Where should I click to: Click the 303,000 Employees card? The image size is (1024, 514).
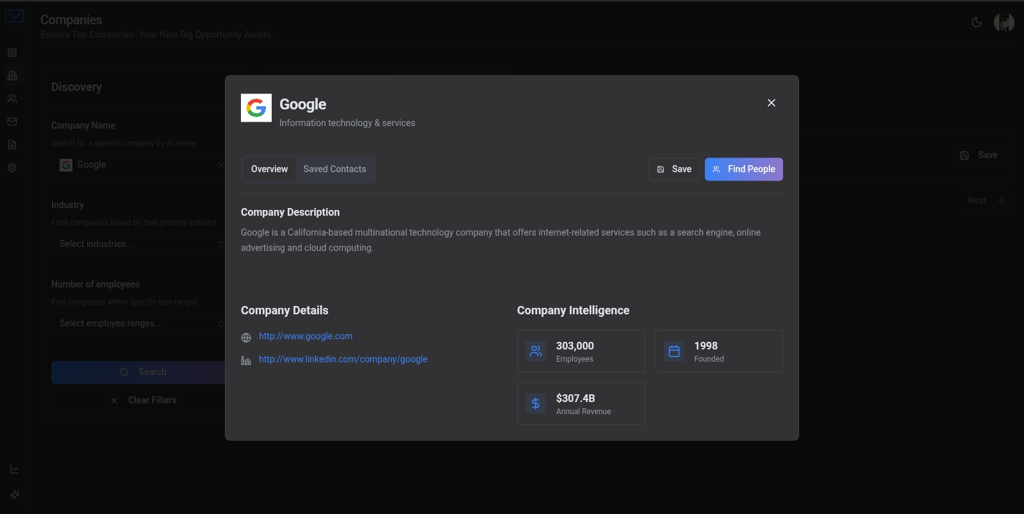click(x=581, y=351)
